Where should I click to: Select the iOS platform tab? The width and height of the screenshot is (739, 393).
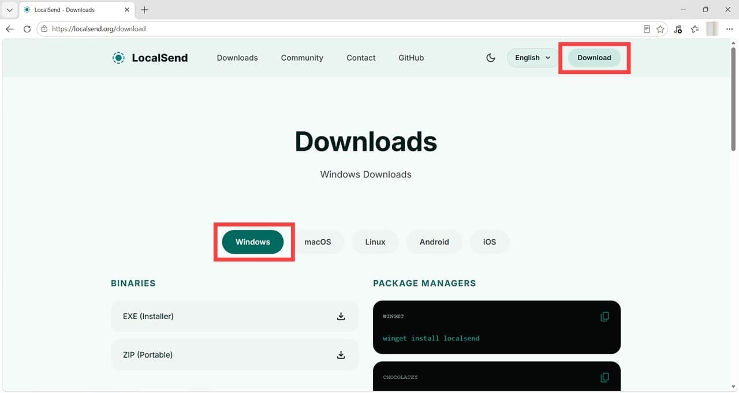pos(490,242)
